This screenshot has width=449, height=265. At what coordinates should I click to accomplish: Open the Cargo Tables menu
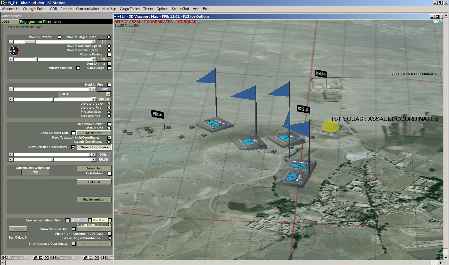[130, 9]
